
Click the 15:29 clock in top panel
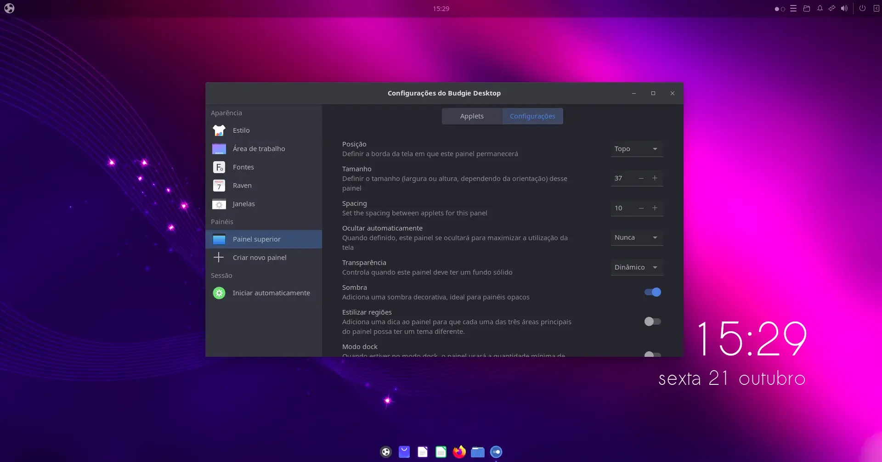pos(441,9)
